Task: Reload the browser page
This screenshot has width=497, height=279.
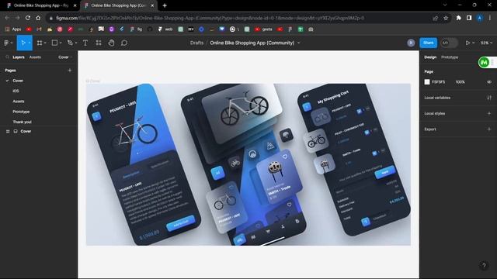Action: (x=28, y=18)
